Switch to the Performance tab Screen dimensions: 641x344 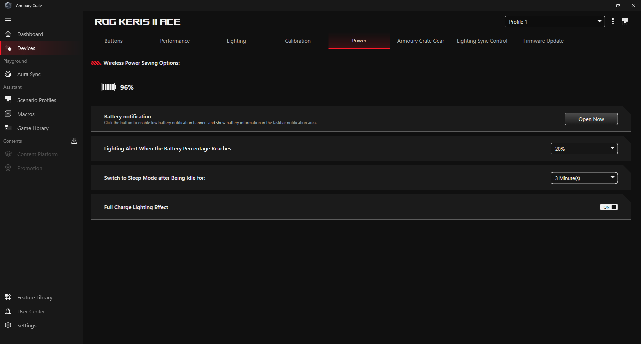pyautogui.click(x=175, y=41)
